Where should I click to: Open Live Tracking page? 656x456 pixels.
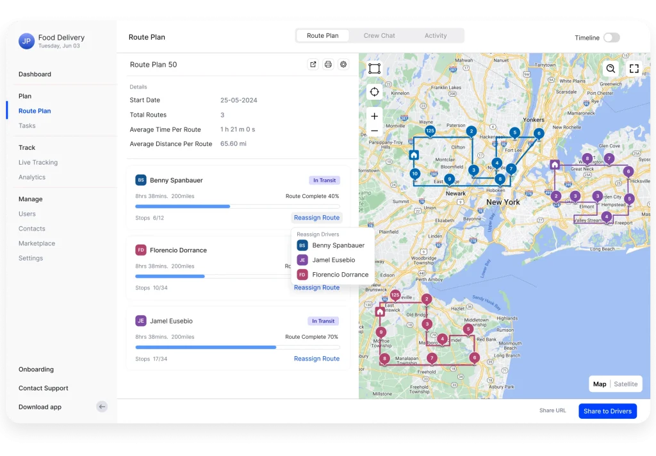(38, 162)
